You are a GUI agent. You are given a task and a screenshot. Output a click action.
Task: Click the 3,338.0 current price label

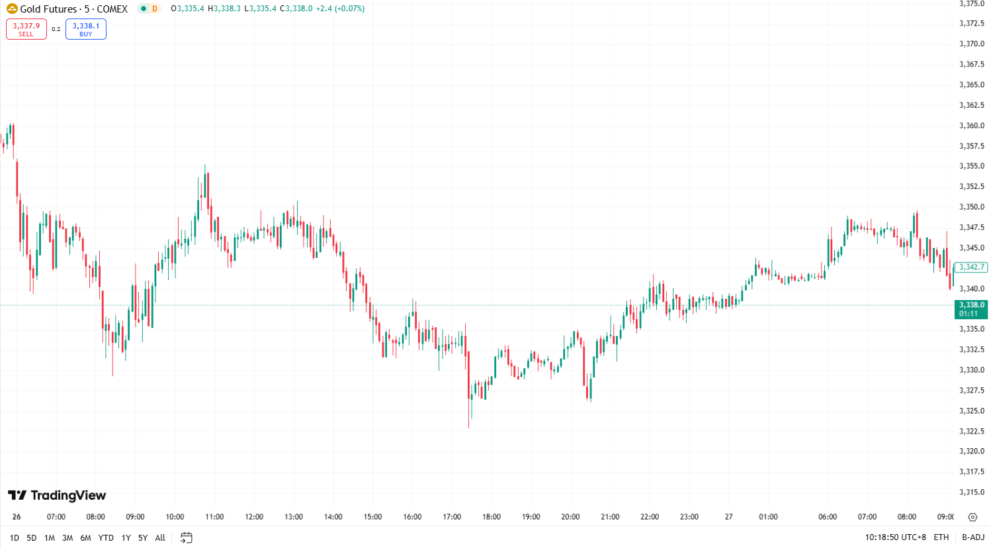pyautogui.click(x=970, y=309)
